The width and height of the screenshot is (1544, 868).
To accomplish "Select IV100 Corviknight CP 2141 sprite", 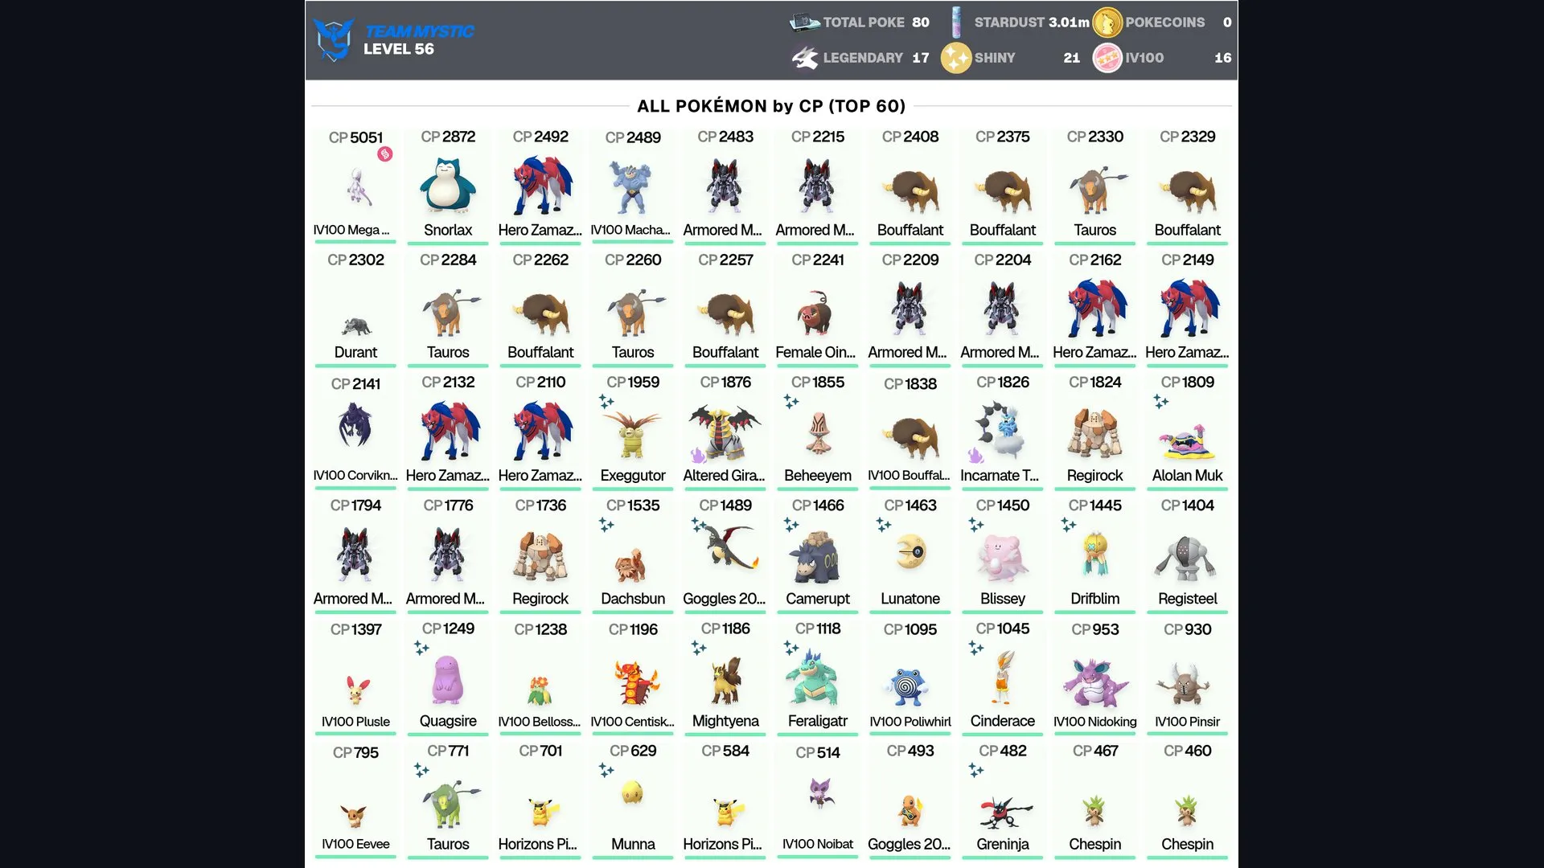I will click(355, 424).
